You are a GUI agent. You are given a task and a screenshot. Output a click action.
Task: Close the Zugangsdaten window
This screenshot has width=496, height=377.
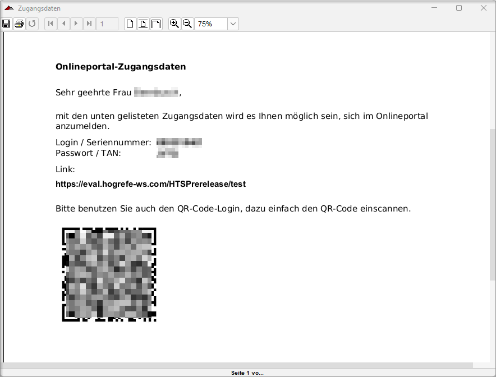coord(484,8)
